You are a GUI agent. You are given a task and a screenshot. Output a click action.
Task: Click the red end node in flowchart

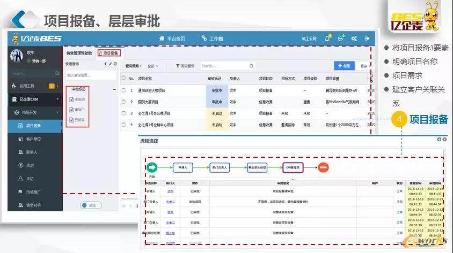click(323, 167)
